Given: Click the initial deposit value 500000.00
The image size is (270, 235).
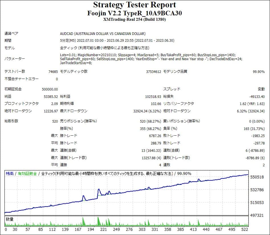Looking at the screenshot, I should (x=50, y=89).
